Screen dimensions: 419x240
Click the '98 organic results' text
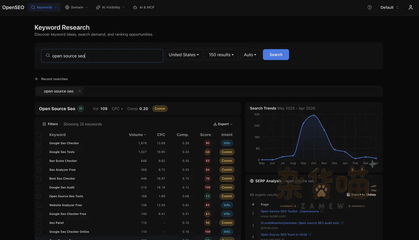[x=264, y=195]
